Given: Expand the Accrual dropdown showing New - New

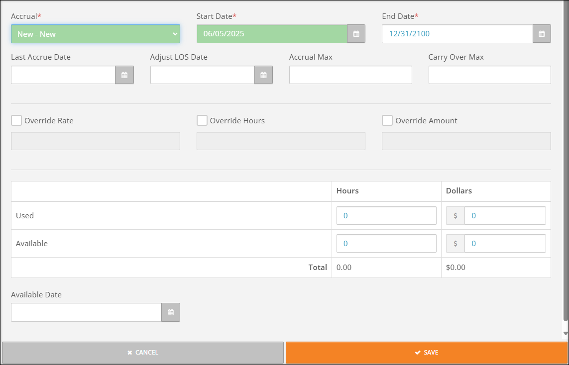Looking at the screenshot, I should [x=96, y=34].
